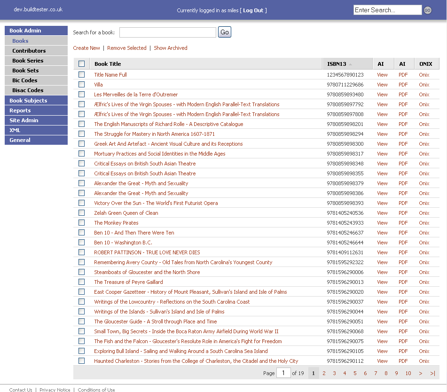This screenshot has height=392, width=447.
Task: Open The Struggle for Mastery in North America title
Action: pos(154,134)
